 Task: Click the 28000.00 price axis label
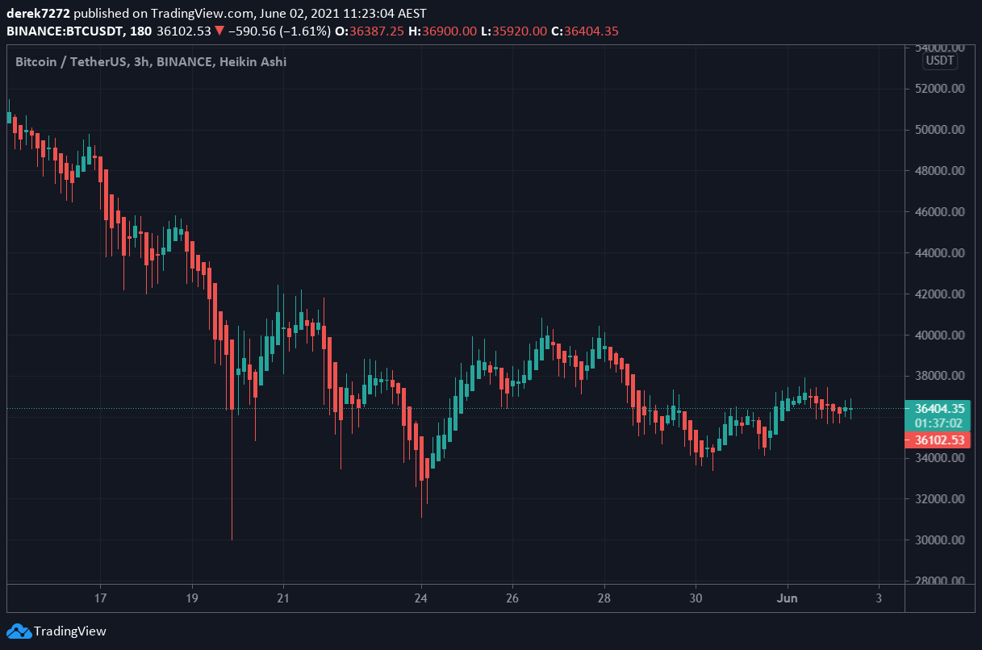[939, 581]
